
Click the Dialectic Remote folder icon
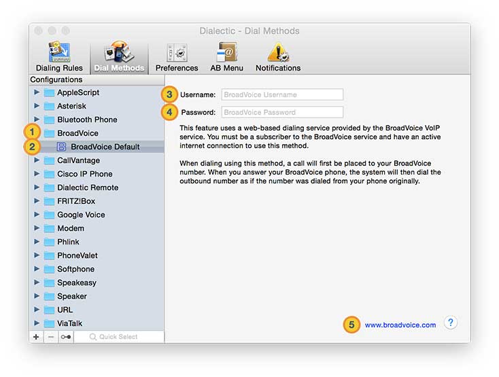tap(49, 188)
